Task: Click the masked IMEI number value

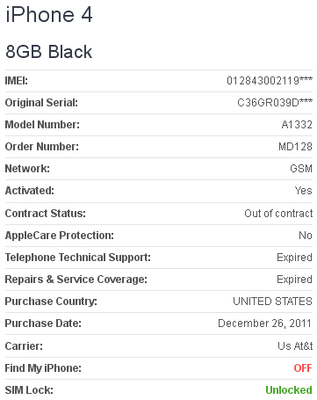Action: [x=270, y=80]
